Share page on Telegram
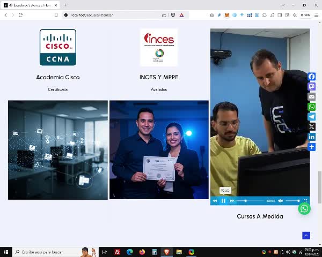Viewport: 322px width, 257px height. pos(311,117)
